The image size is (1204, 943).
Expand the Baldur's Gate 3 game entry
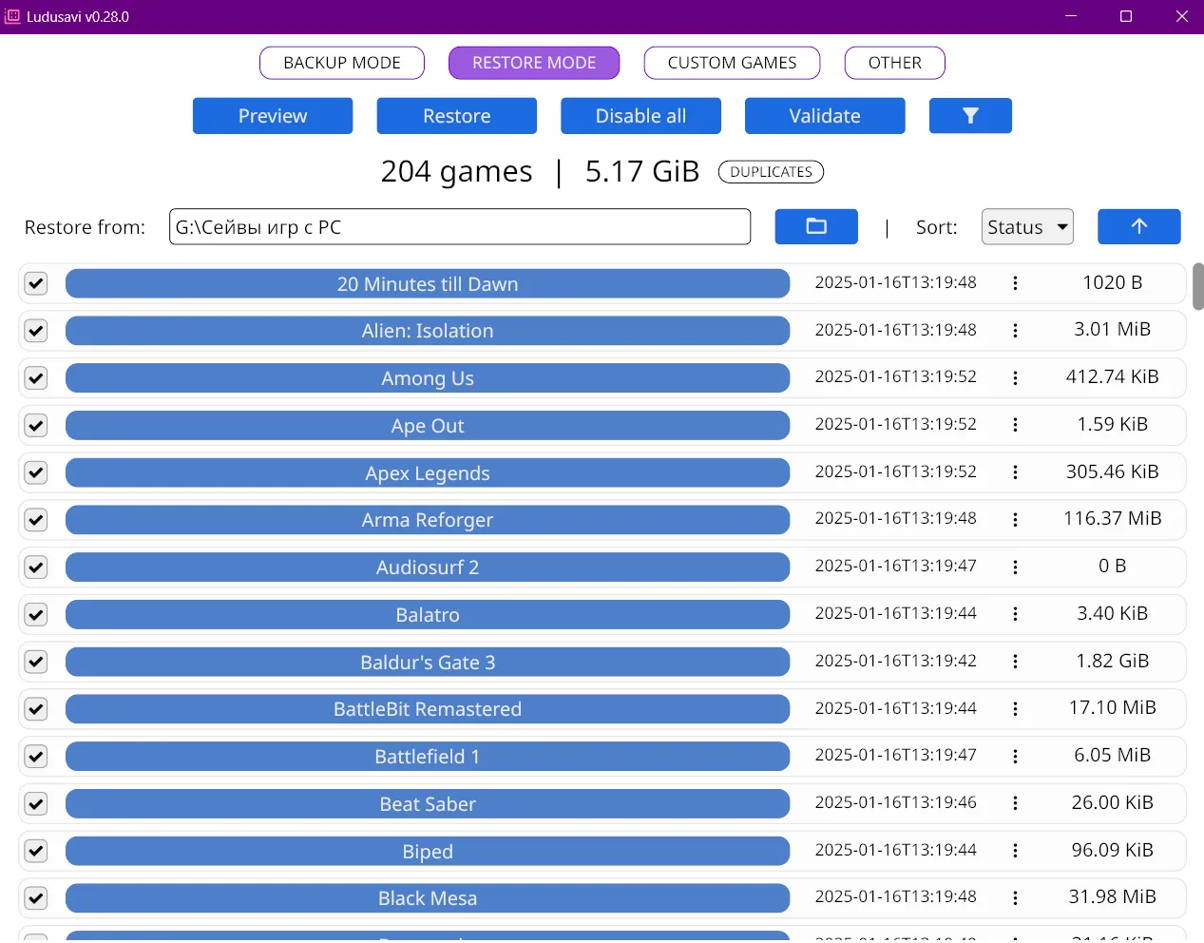tap(428, 662)
